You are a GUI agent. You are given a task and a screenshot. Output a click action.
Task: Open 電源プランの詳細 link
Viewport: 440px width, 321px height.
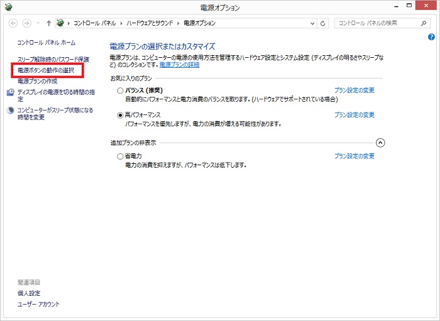pos(179,64)
